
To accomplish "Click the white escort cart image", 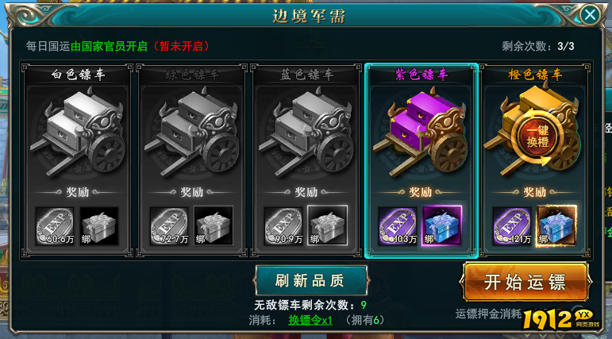I will pyautogui.click(x=77, y=133).
